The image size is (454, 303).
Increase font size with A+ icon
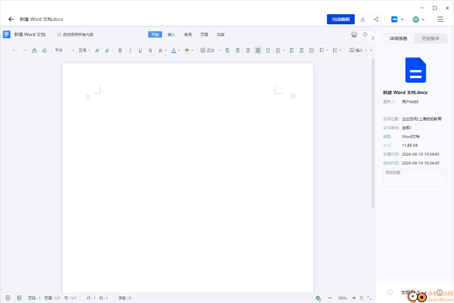(97, 50)
